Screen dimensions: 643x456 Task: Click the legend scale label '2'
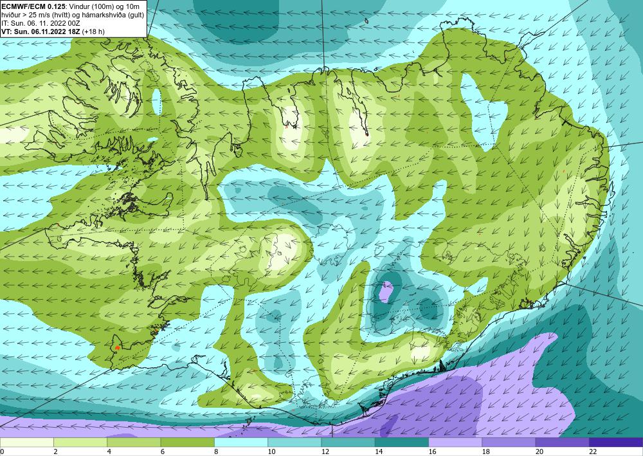pos(55,451)
